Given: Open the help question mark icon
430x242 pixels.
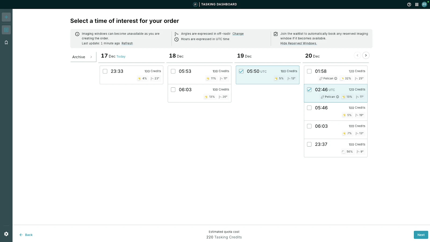Looking at the screenshot, I should tap(409, 4).
